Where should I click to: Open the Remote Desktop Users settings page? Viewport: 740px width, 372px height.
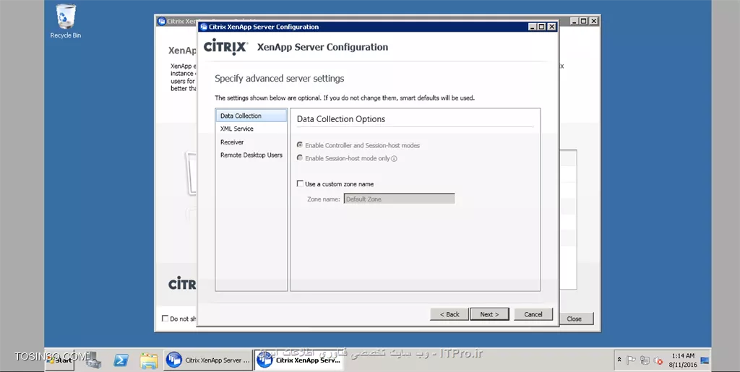[251, 155]
